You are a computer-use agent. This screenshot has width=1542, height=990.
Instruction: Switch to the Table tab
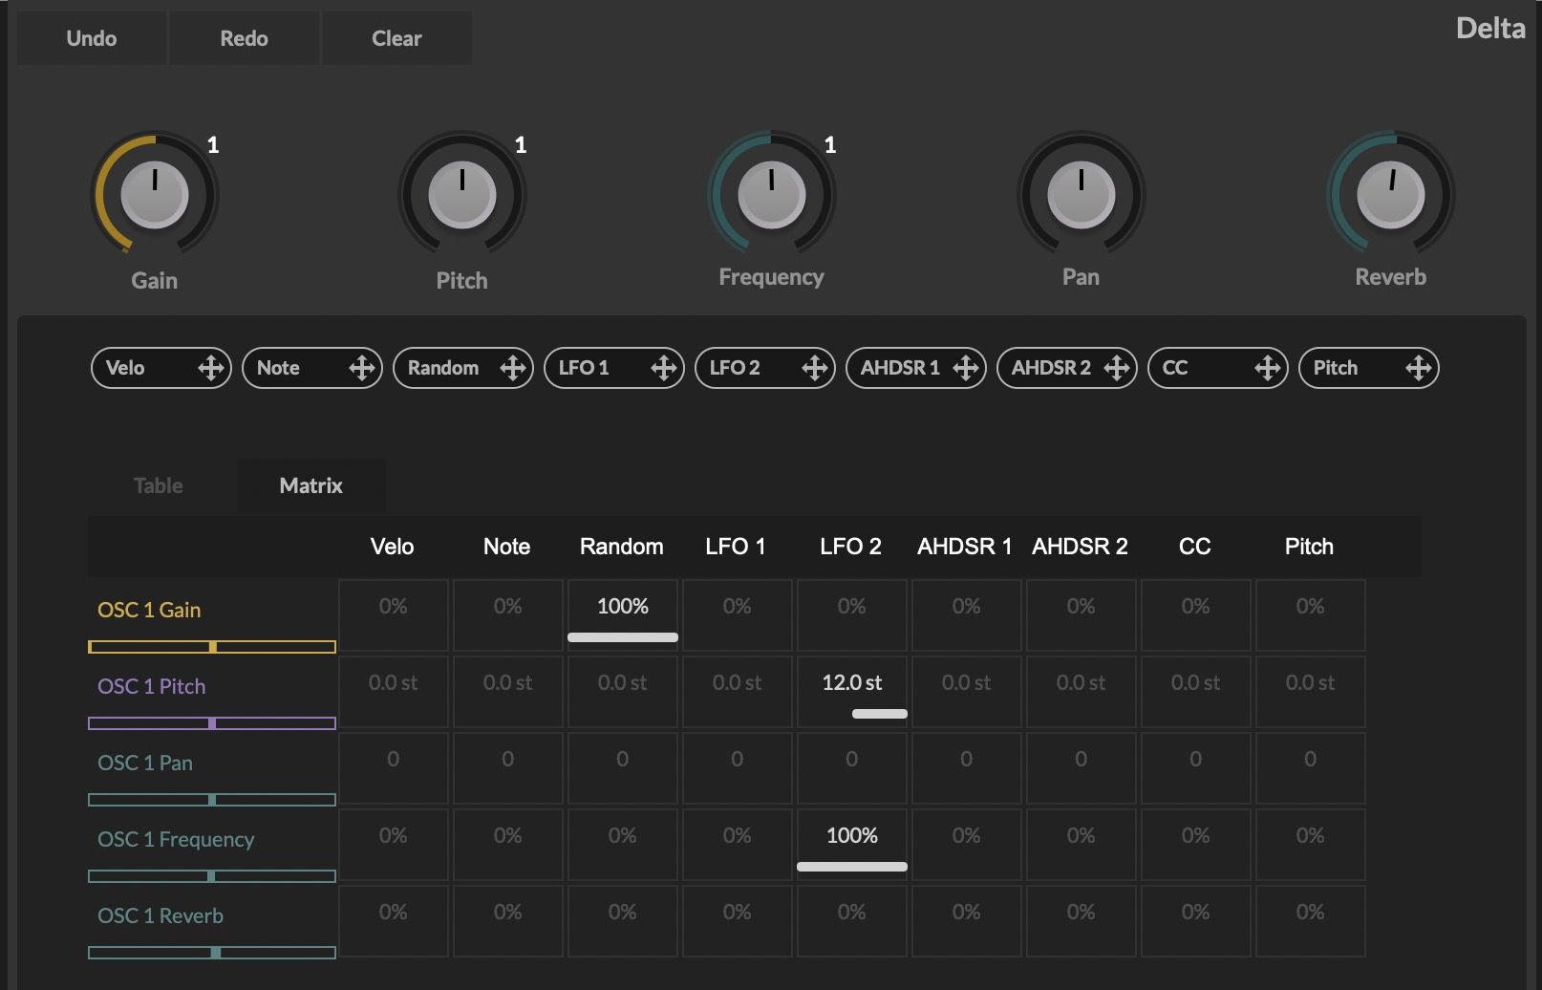click(159, 485)
